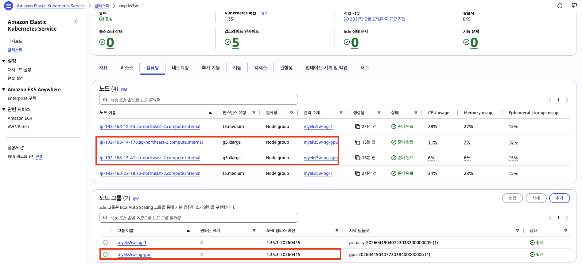Open node ip-192-168-22-18 link

(150, 173)
